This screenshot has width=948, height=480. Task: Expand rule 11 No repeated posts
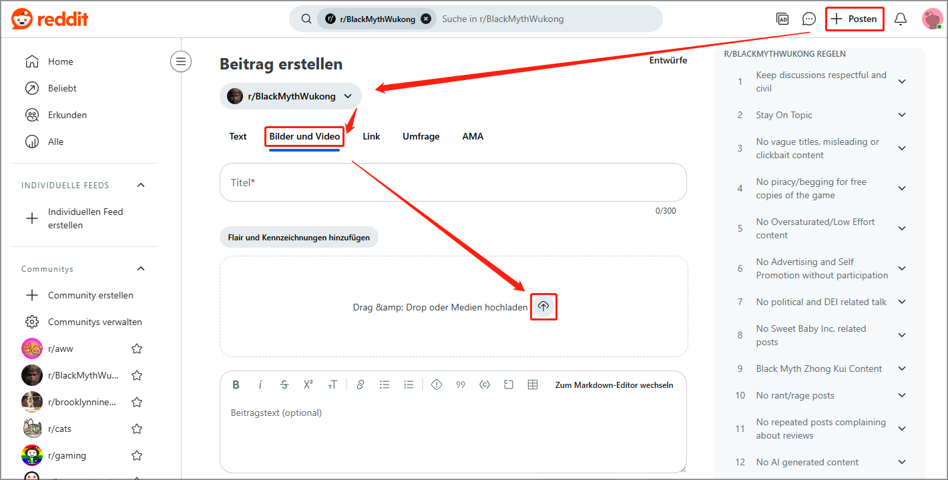coord(902,429)
